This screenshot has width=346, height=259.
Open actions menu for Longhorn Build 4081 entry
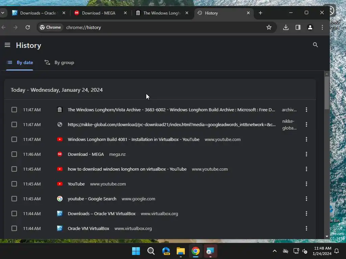pyautogui.click(x=306, y=139)
